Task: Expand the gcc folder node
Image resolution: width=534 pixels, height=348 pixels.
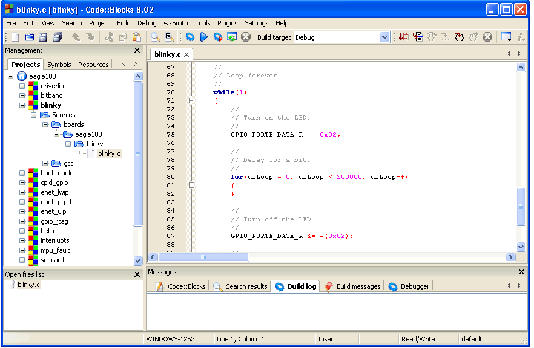Action: pyautogui.click(x=45, y=163)
